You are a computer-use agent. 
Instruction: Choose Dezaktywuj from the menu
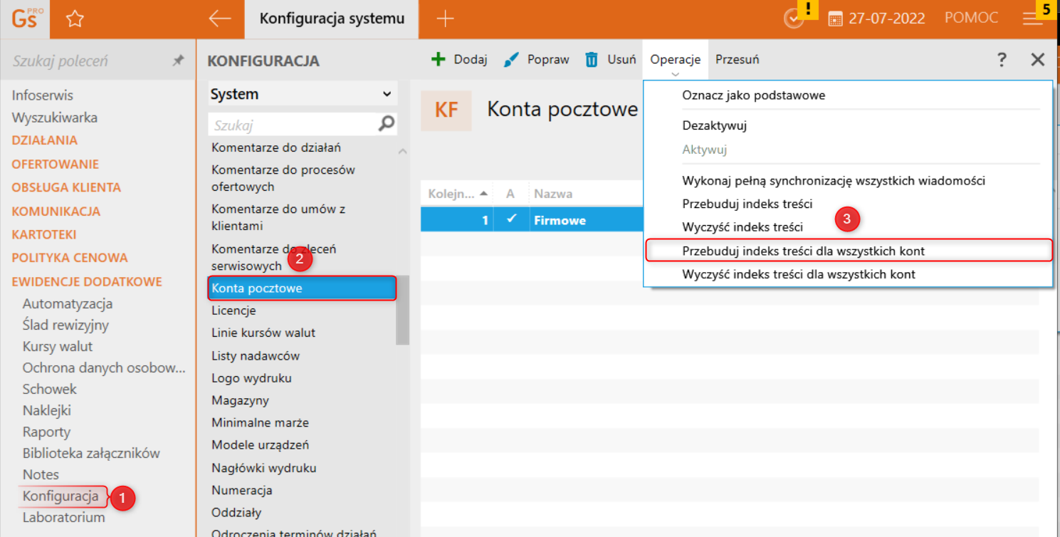[714, 125]
